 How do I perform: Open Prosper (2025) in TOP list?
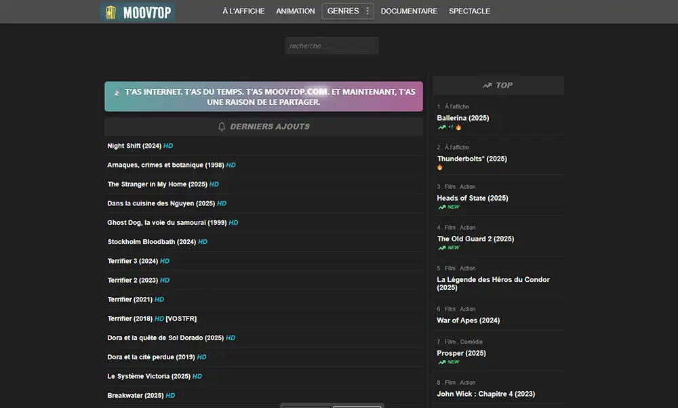coord(461,353)
